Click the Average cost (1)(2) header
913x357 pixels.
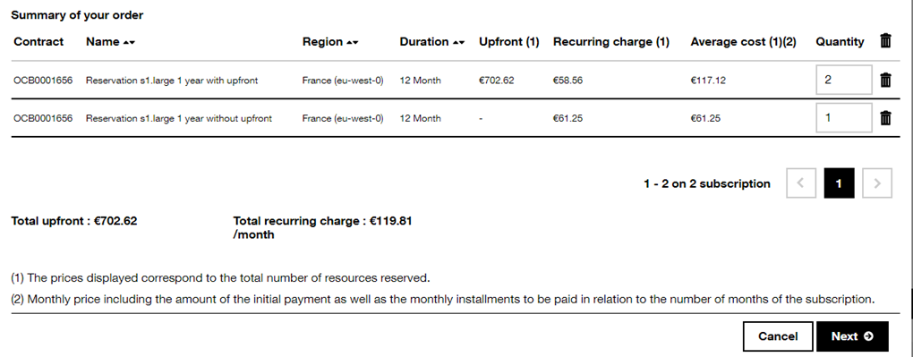click(x=744, y=42)
